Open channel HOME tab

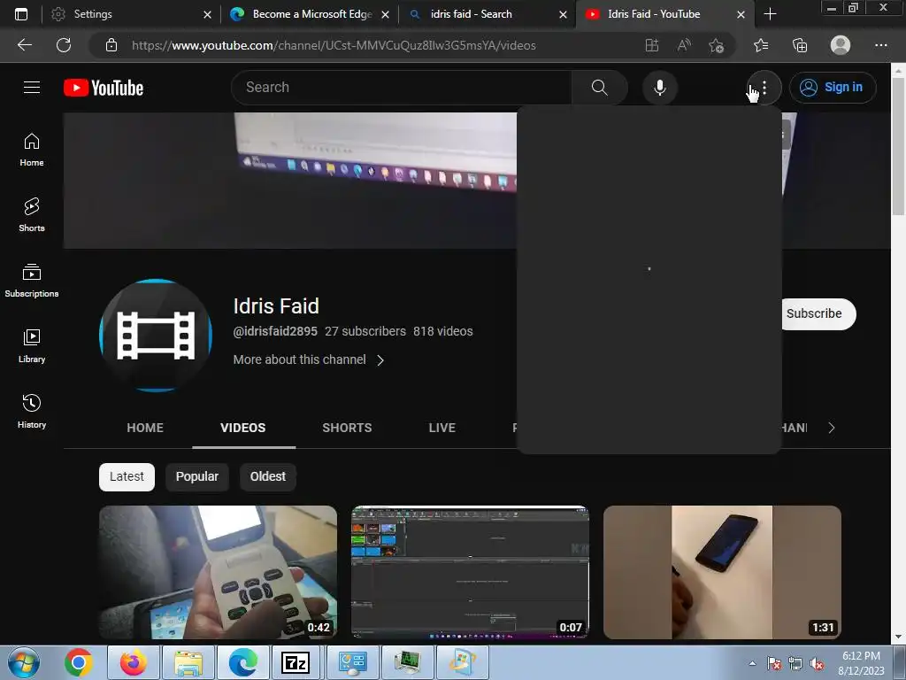(145, 428)
